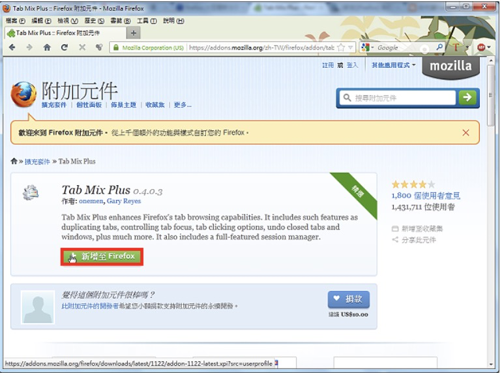Image resolution: width=502 pixels, height=373 pixels.
Task: Open author onemen's profile link
Action: tap(91, 201)
